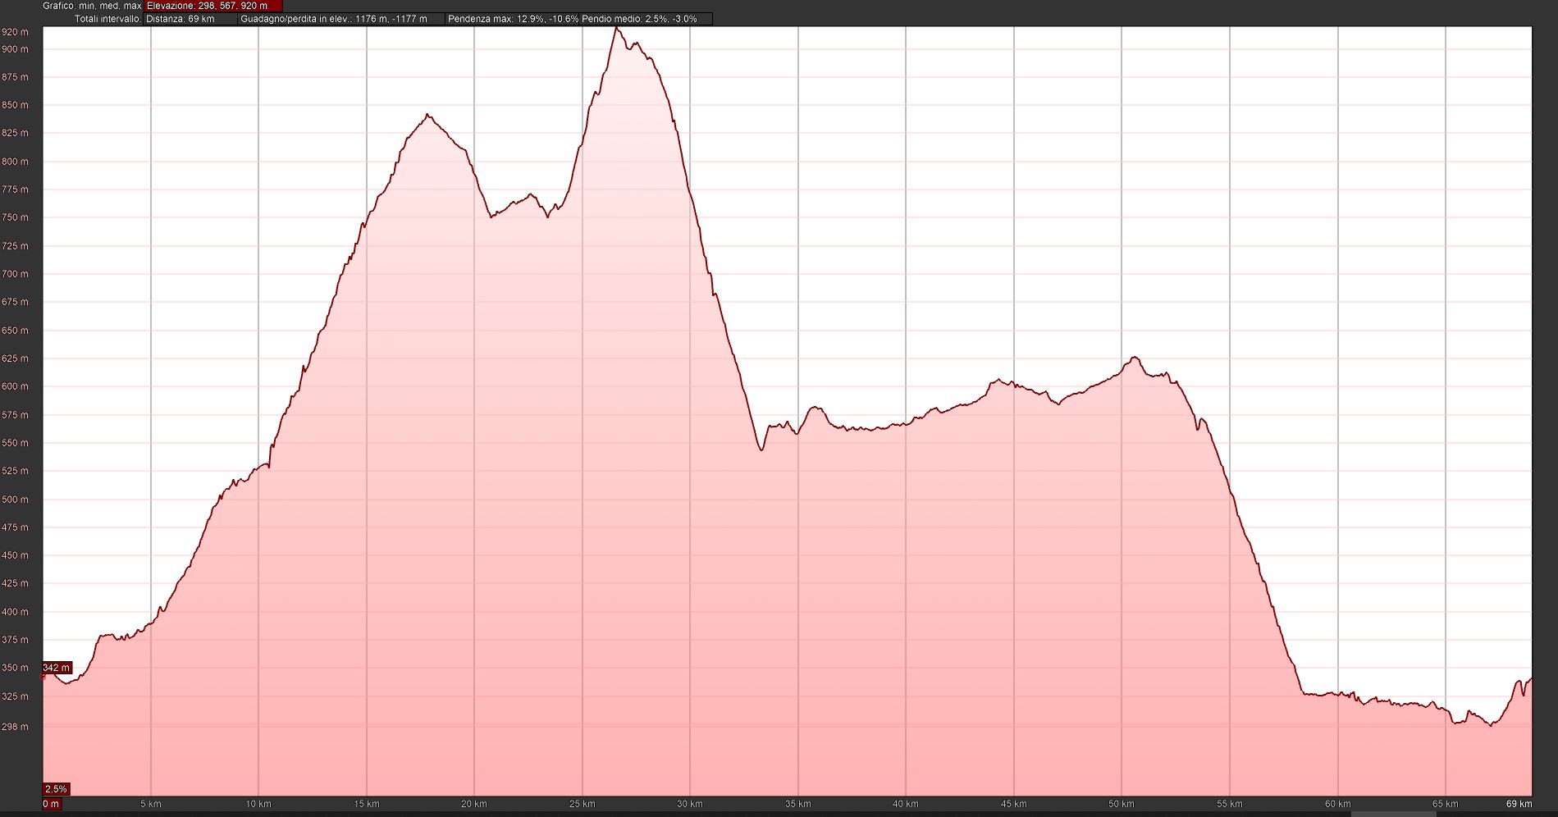
Task: Click the Pendenza max 12.9% box
Action: 512,19
